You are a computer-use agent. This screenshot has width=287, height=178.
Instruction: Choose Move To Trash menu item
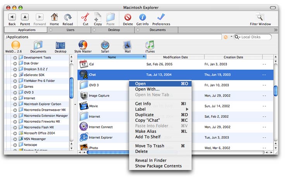coord(160,146)
